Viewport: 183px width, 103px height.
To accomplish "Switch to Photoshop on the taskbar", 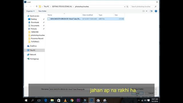I will [91, 100].
